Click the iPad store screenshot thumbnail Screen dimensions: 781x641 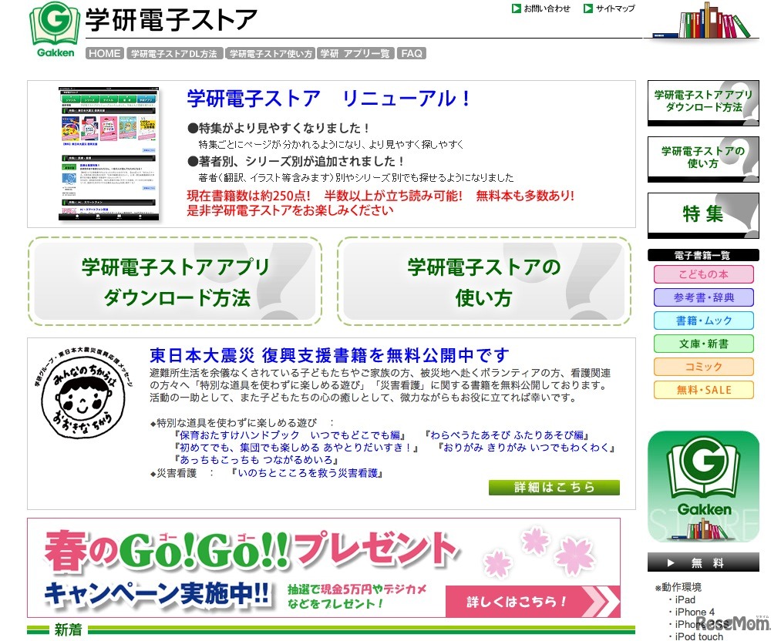click(x=109, y=154)
